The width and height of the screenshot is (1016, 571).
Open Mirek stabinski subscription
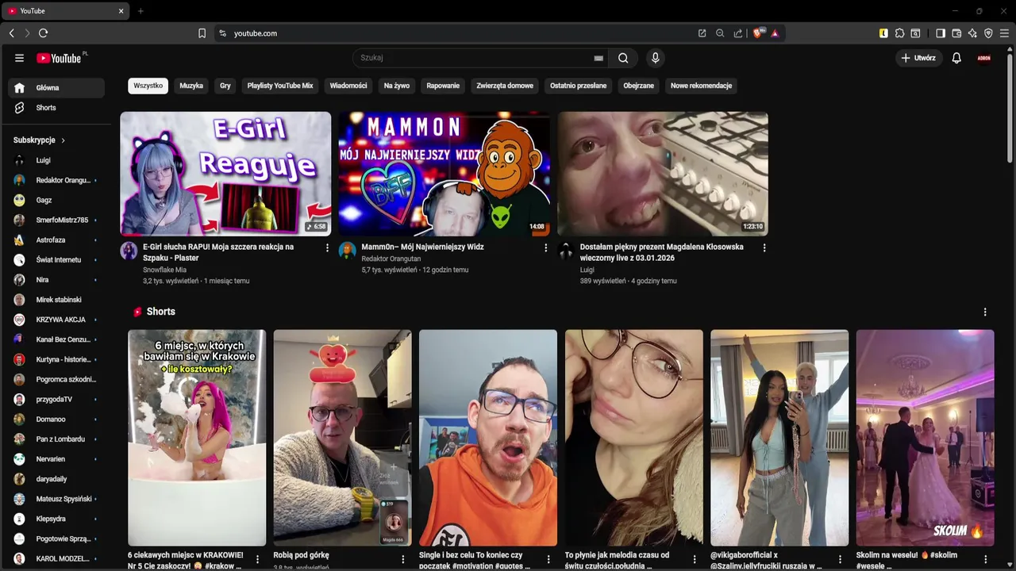(x=56, y=300)
